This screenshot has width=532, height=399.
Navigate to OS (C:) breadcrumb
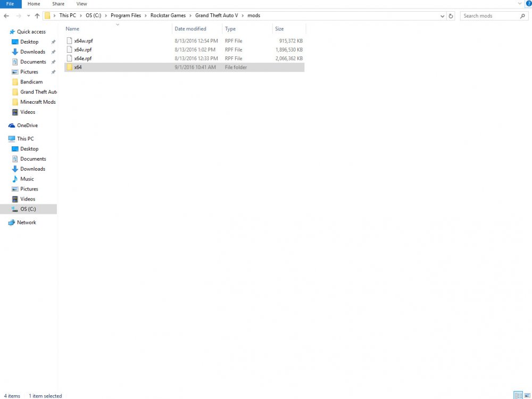point(93,15)
